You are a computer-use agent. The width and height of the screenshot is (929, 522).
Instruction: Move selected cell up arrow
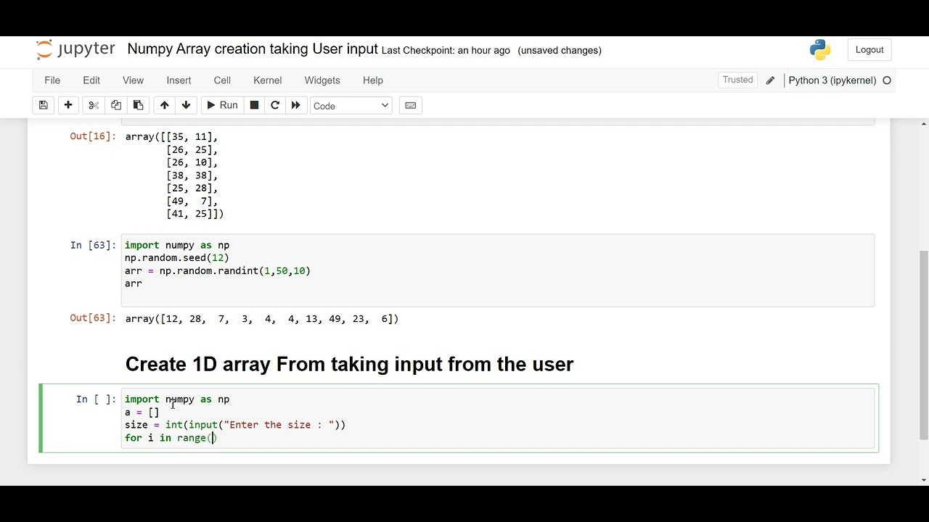pyautogui.click(x=165, y=105)
